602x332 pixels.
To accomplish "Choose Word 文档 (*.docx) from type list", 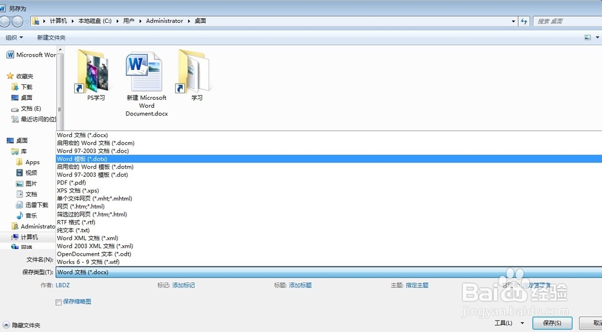I will (x=329, y=135).
